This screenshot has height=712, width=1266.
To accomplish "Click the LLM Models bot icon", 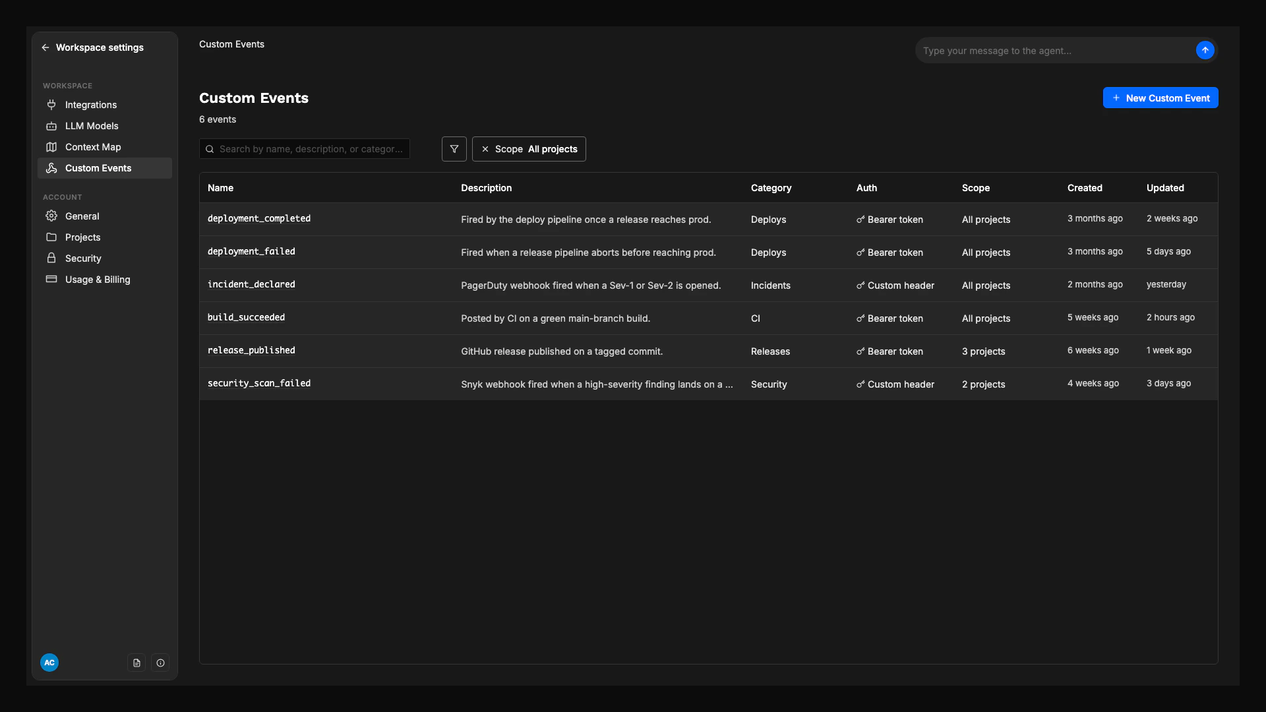I will point(51,126).
